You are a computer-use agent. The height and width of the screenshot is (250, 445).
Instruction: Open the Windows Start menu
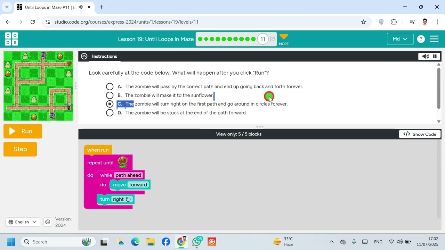pyautogui.click(x=11, y=242)
